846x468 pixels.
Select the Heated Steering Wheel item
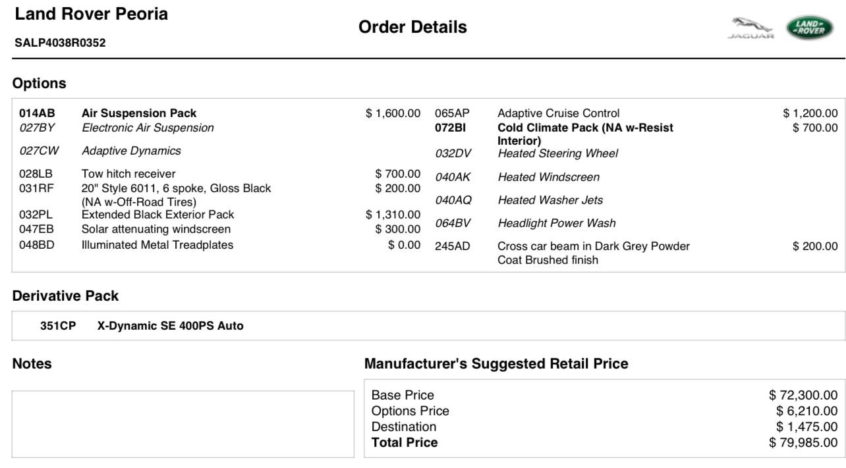coord(557,153)
